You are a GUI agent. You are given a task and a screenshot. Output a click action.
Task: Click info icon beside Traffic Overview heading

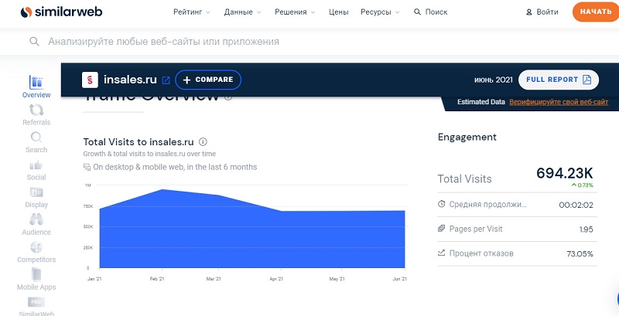(228, 97)
